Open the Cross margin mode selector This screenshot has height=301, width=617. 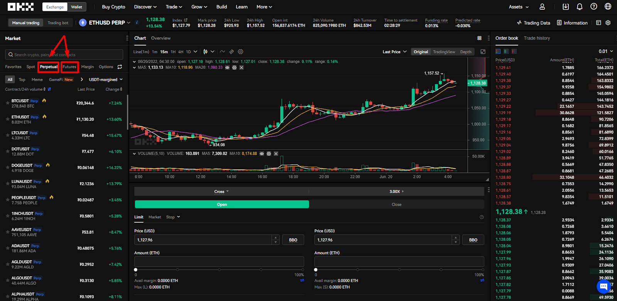click(x=221, y=191)
